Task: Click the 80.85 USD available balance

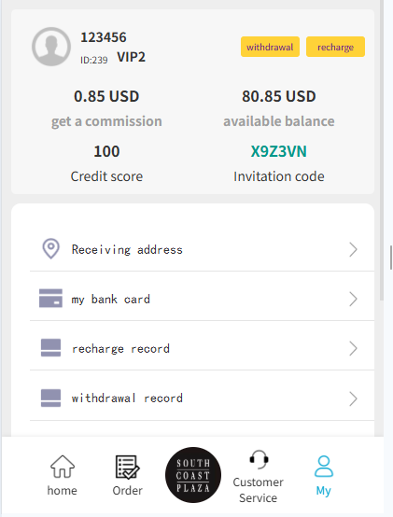Action: [x=279, y=96]
